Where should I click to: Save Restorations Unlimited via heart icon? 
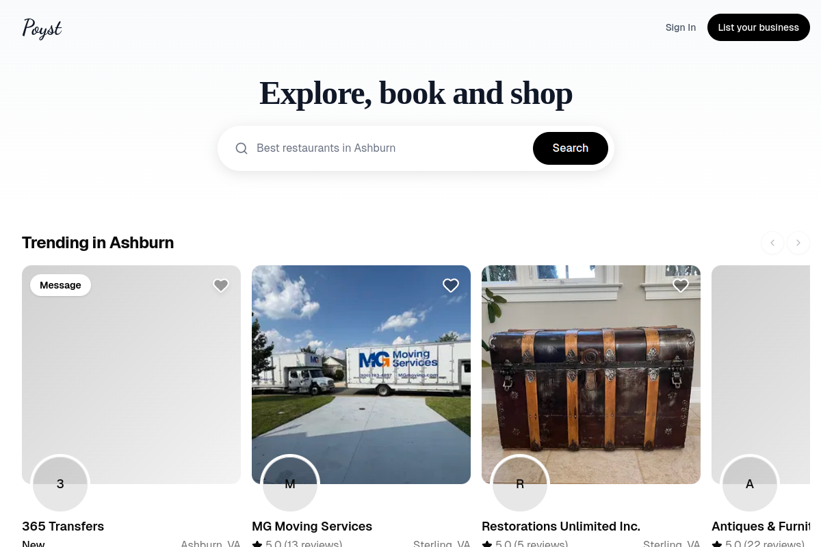[x=681, y=285]
